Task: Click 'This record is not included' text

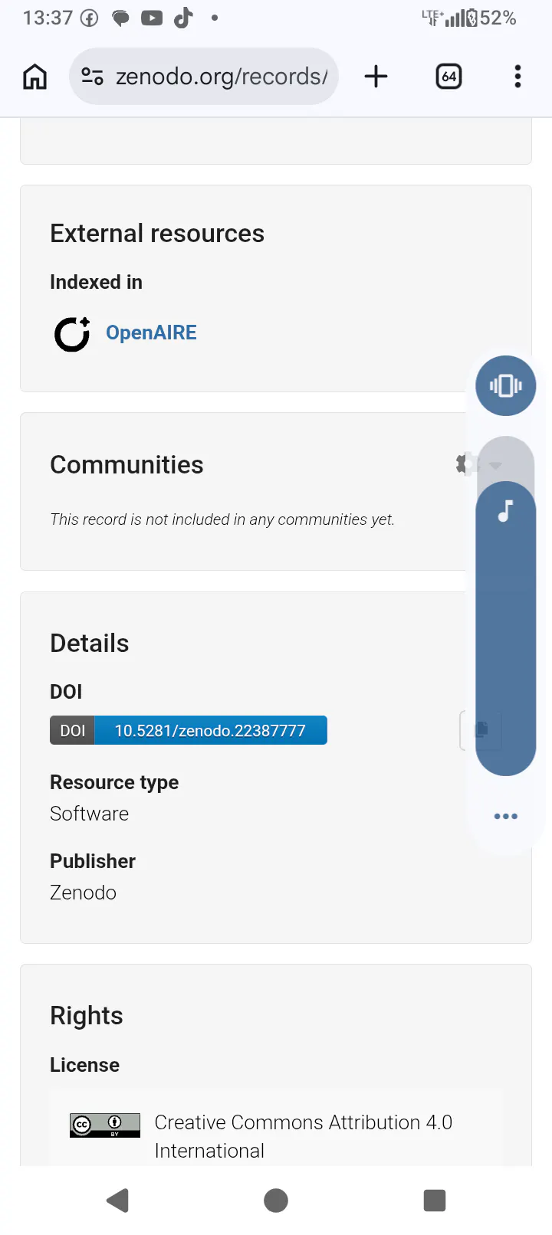Action: 222,519
